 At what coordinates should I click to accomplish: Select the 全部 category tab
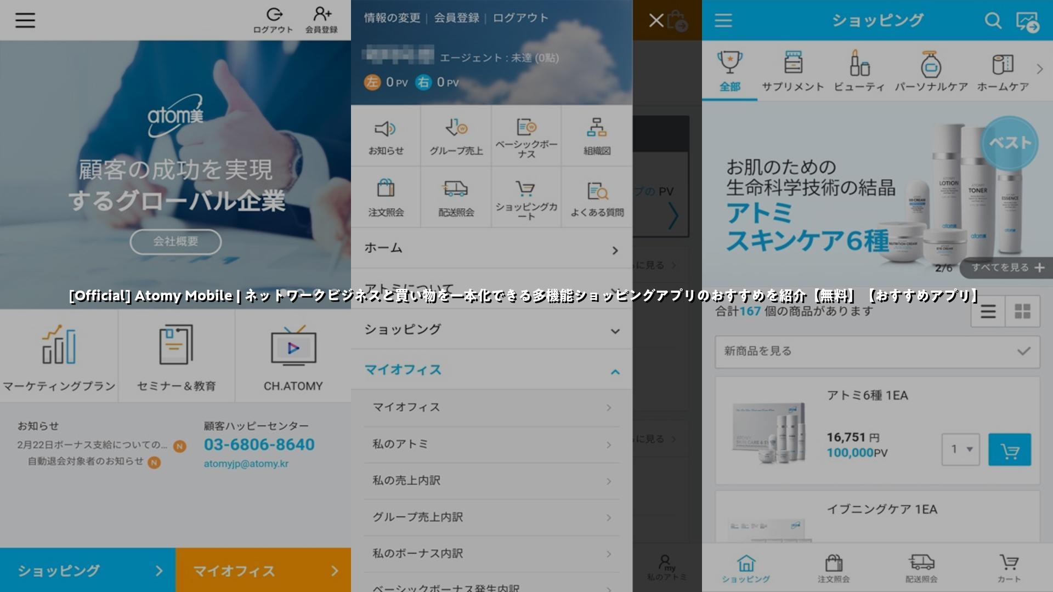click(729, 71)
